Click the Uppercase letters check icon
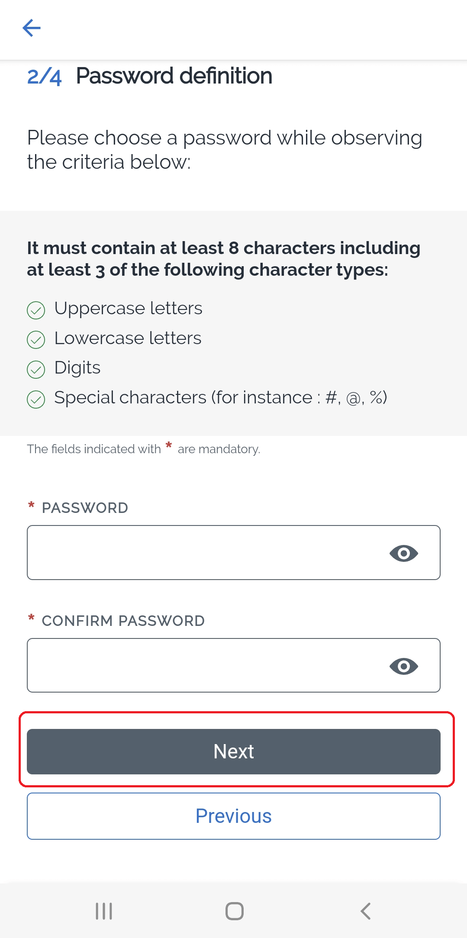 pos(36,310)
